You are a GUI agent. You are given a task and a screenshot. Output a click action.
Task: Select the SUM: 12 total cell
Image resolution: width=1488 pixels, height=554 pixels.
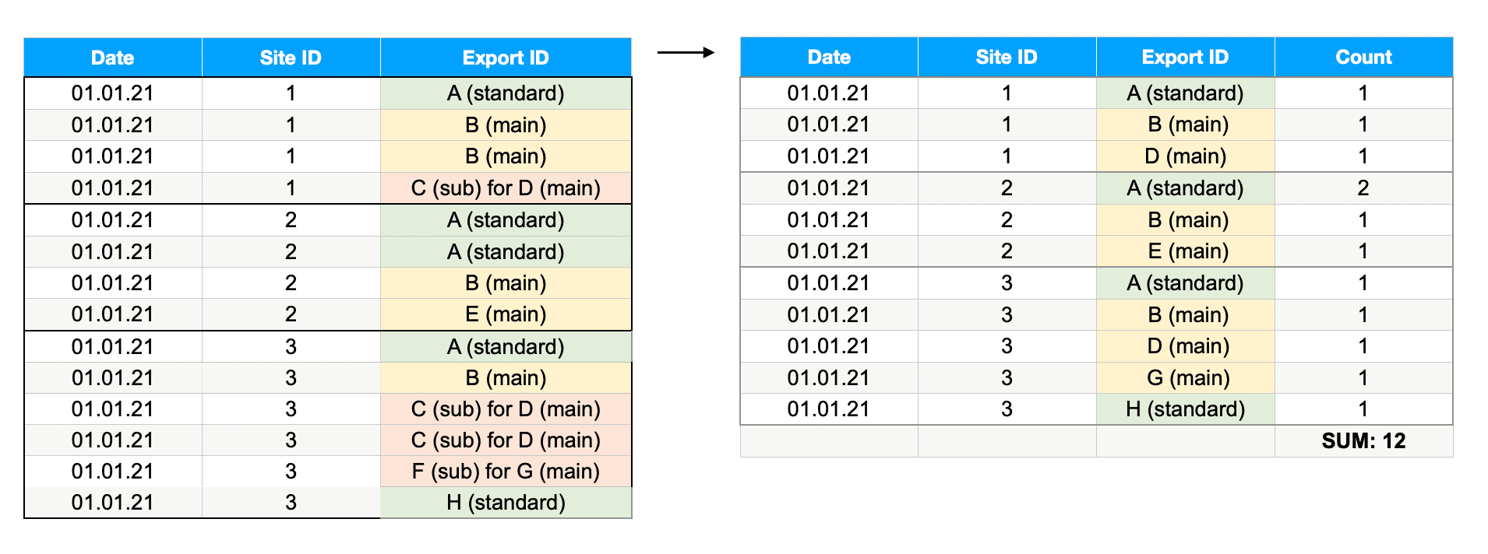(x=1363, y=441)
